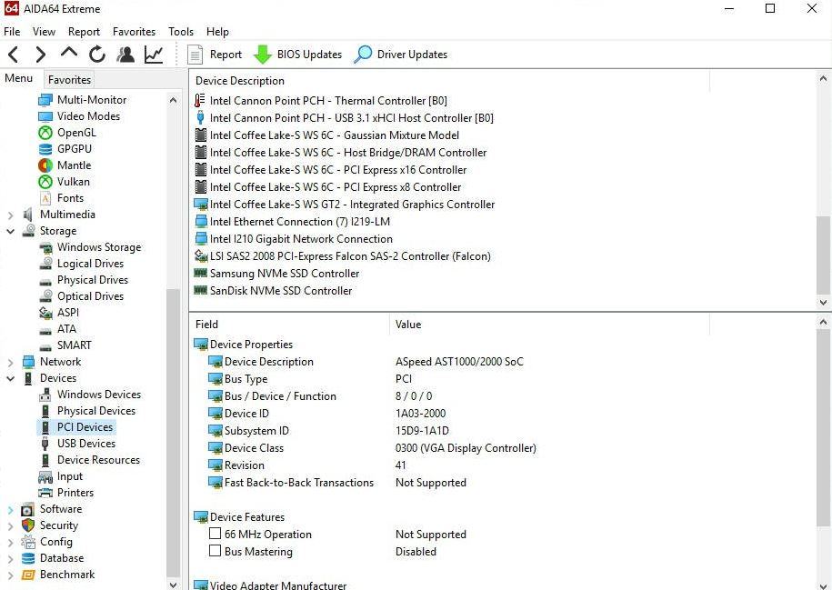The height and width of the screenshot is (590, 832).
Task: Expand the Config tree node
Action: pyautogui.click(x=11, y=543)
